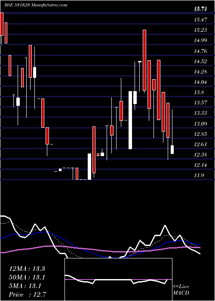The height and width of the screenshot is (301, 215).
Task: Select the 11.9 price axis label
Action: coord(199,175)
